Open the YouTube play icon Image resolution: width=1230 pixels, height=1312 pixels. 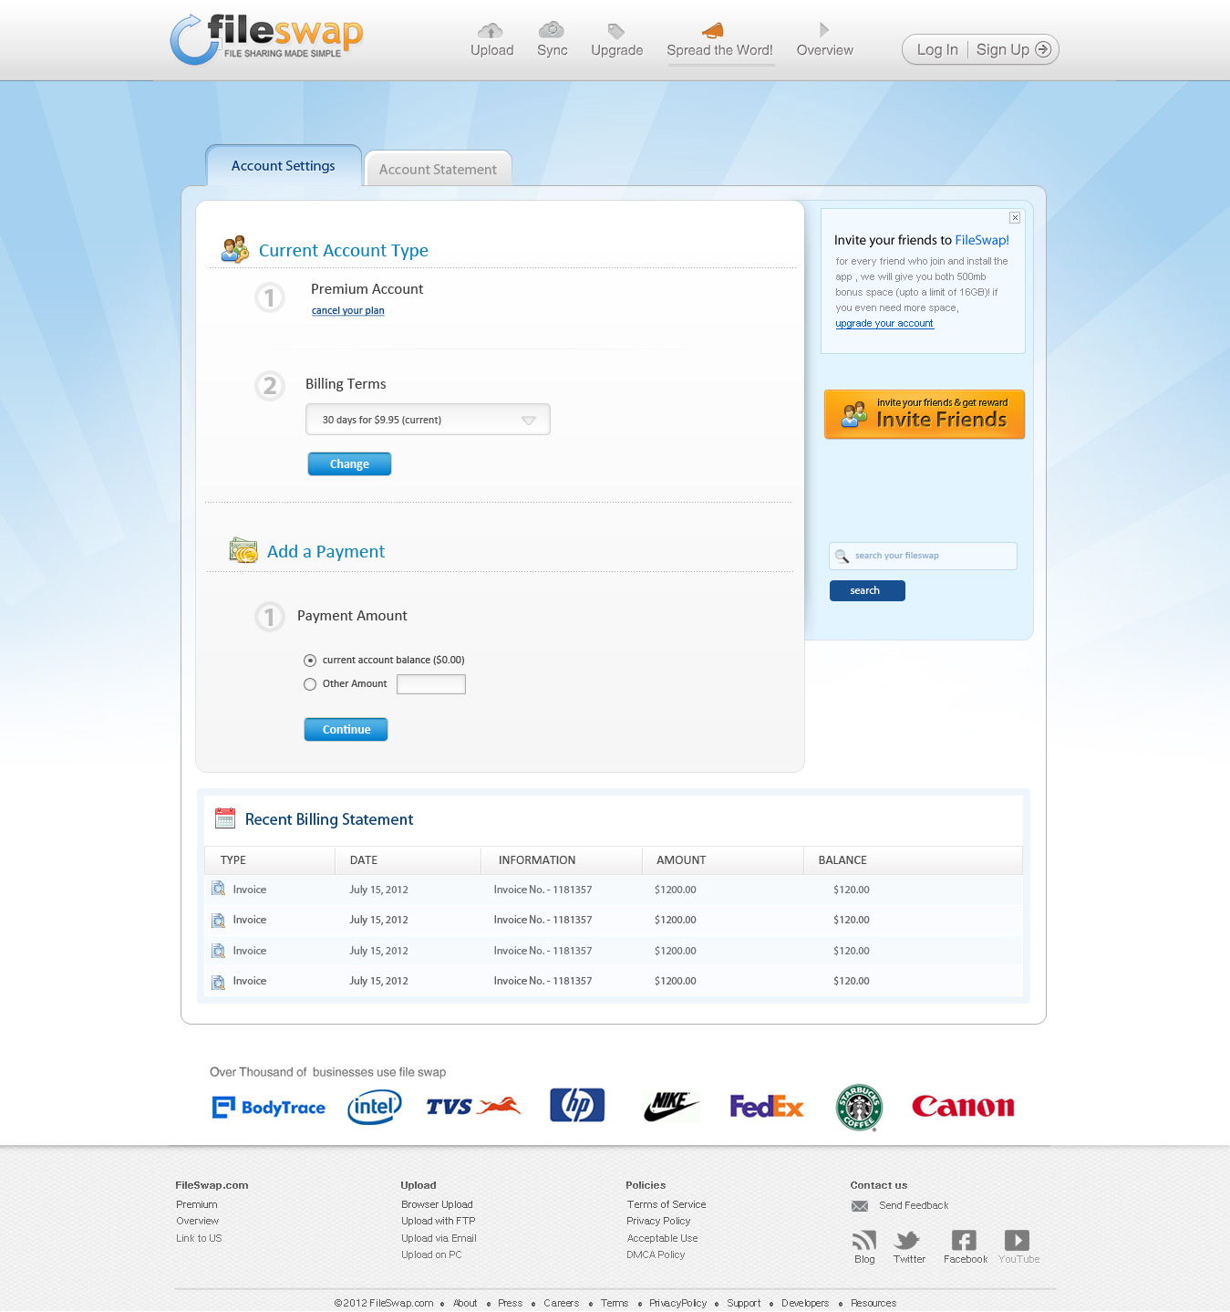[1017, 1240]
